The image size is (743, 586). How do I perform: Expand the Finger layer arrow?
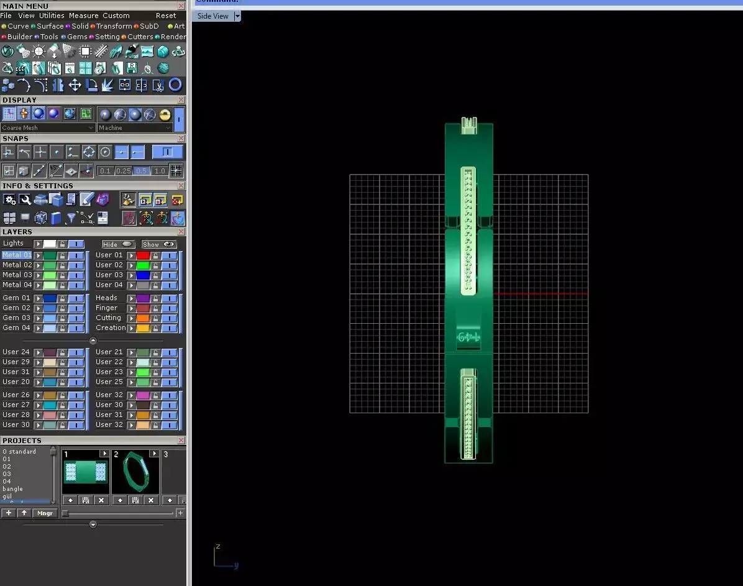(x=132, y=309)
